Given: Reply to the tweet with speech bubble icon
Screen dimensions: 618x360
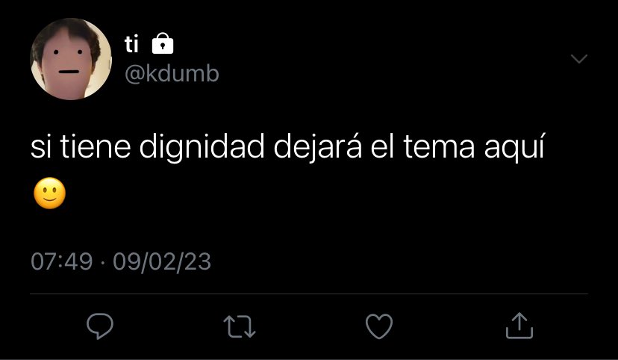Looking at the screenshot, I should 100,326.
